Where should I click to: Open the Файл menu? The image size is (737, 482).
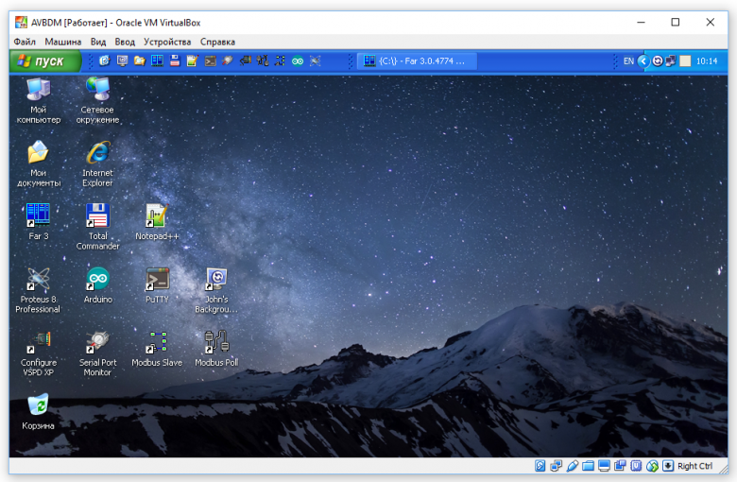click(25, 42)
